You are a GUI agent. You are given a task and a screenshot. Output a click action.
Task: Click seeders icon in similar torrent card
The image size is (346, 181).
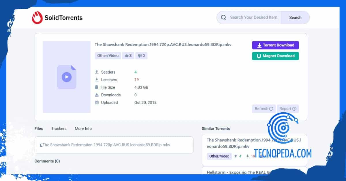pos(236,156)
